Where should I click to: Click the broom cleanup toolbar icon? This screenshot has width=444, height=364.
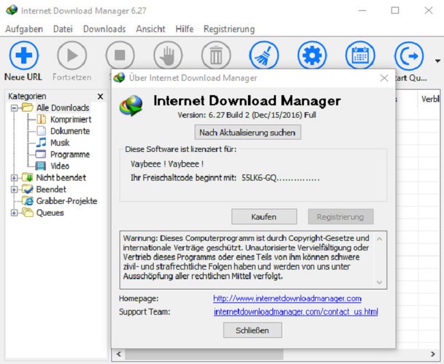tap(264, 55)
